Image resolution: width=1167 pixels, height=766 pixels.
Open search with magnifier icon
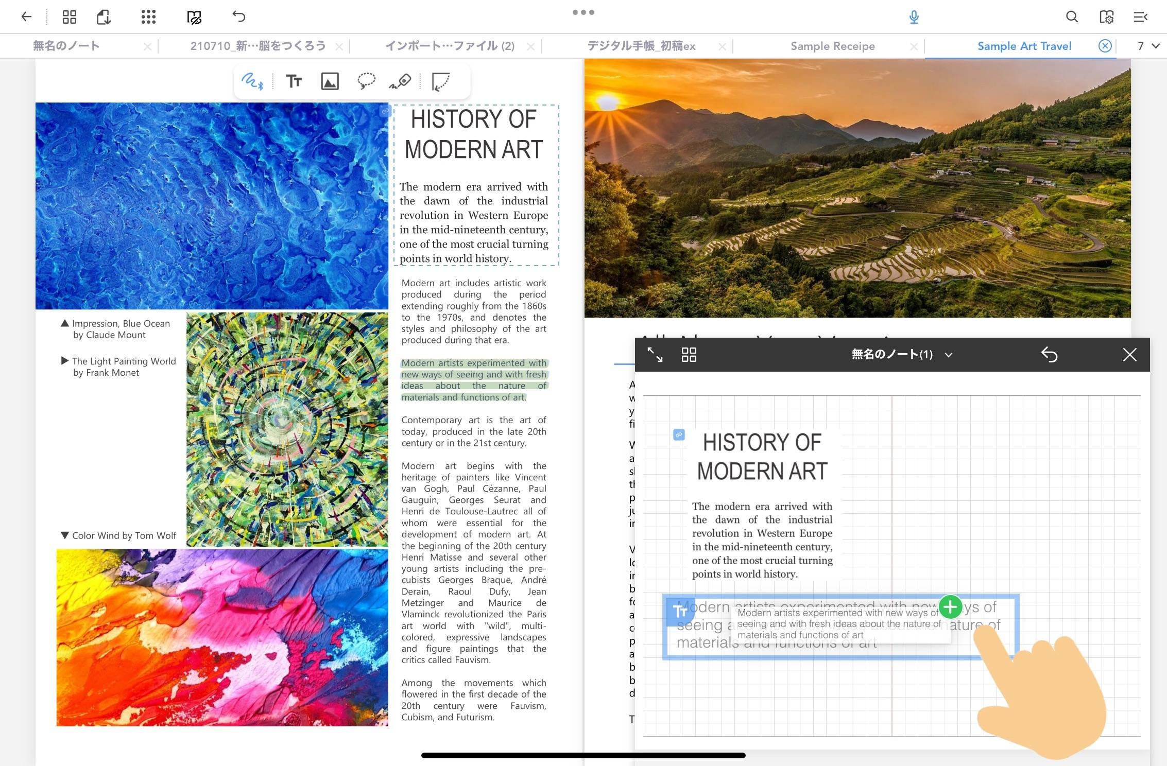(1072, 17)
